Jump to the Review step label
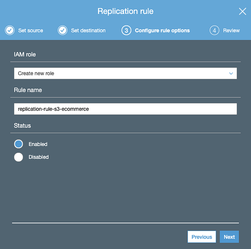 (x=231, y=30)
